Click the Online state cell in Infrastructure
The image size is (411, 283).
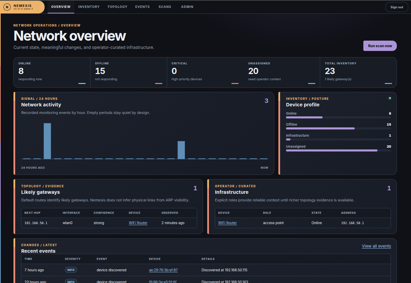pyautogui.click(x=316, y=223)
